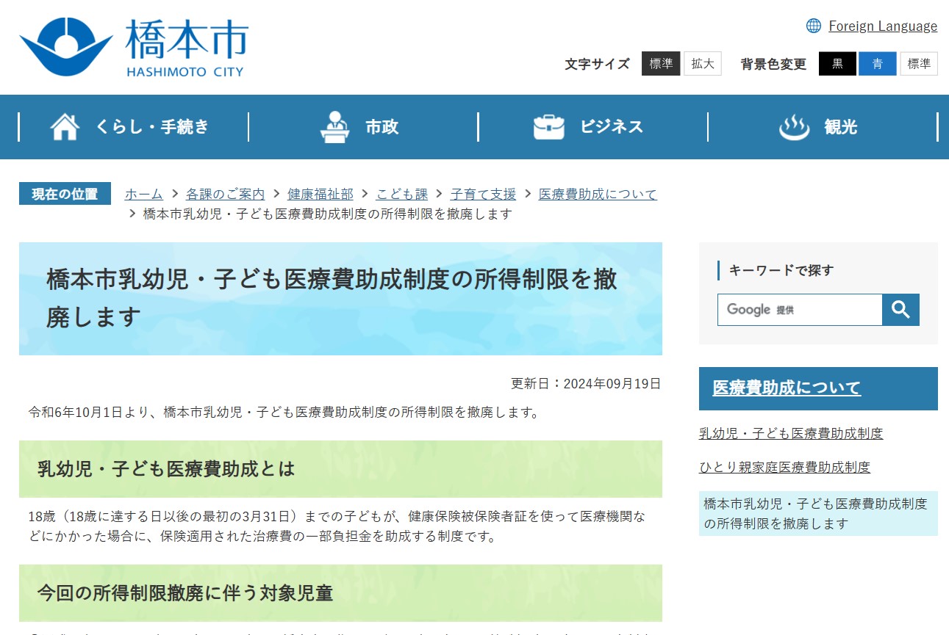The width and height of the screenshot is (949, 635).
Task: Type in the Google keyword search field
Action: (x=799, y=310)
